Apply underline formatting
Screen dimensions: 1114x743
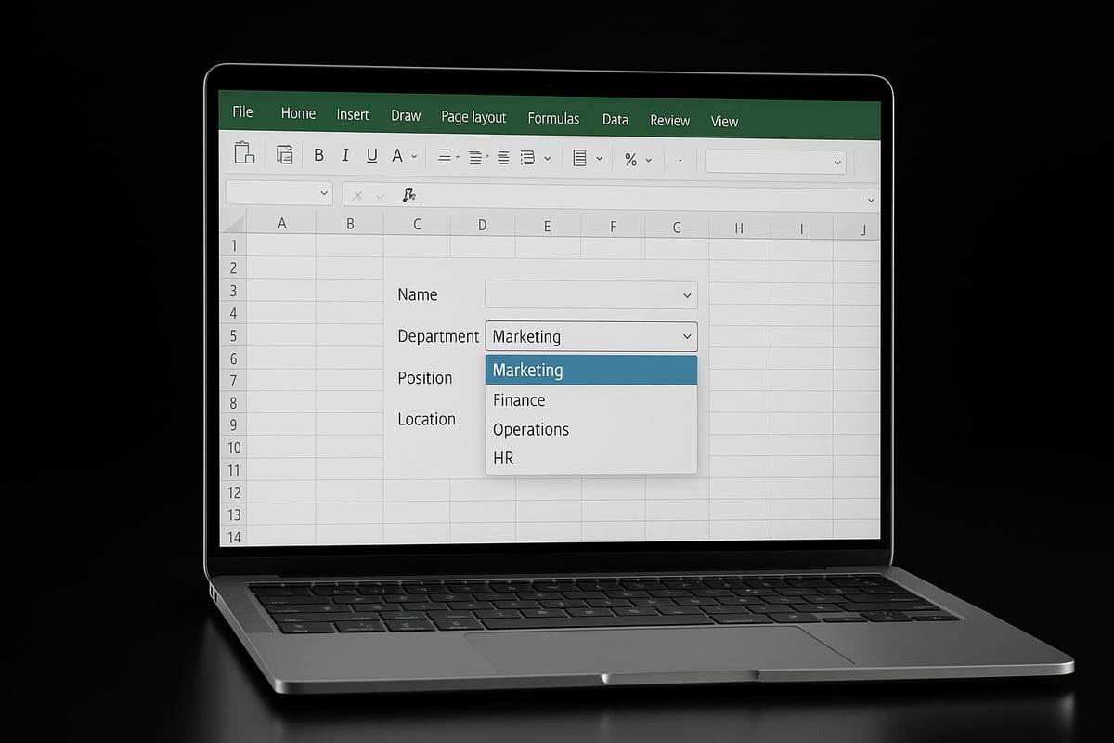click(370, 154)
